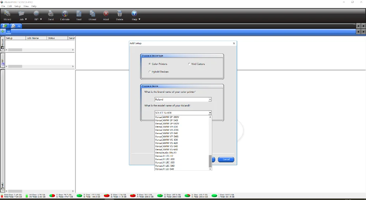Pick VersaCAMM VS-540 from the list
366x200 pixels.
tap(167, 146)
